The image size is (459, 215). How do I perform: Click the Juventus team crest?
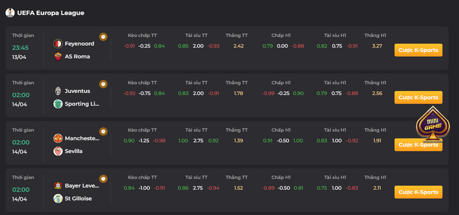click(58, 91)
